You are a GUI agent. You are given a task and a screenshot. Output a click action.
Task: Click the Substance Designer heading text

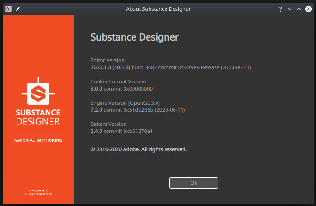tap(134, 37)
